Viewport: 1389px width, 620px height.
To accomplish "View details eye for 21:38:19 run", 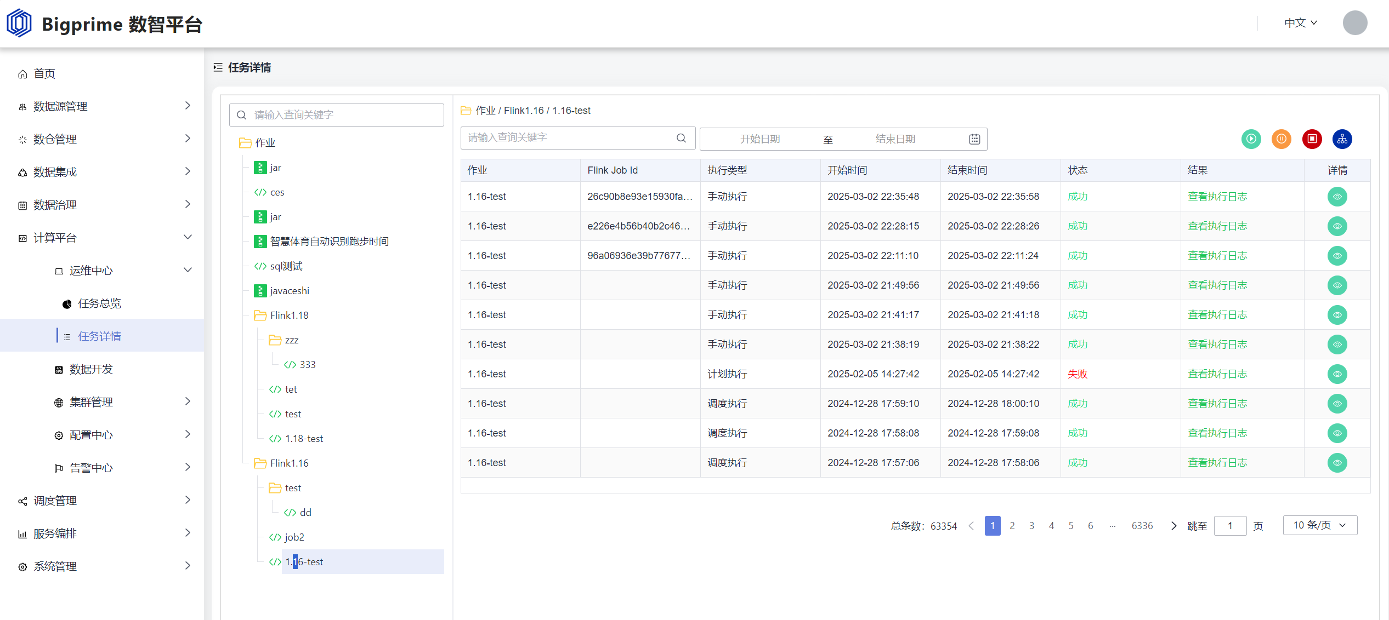I will point(1337,345).
